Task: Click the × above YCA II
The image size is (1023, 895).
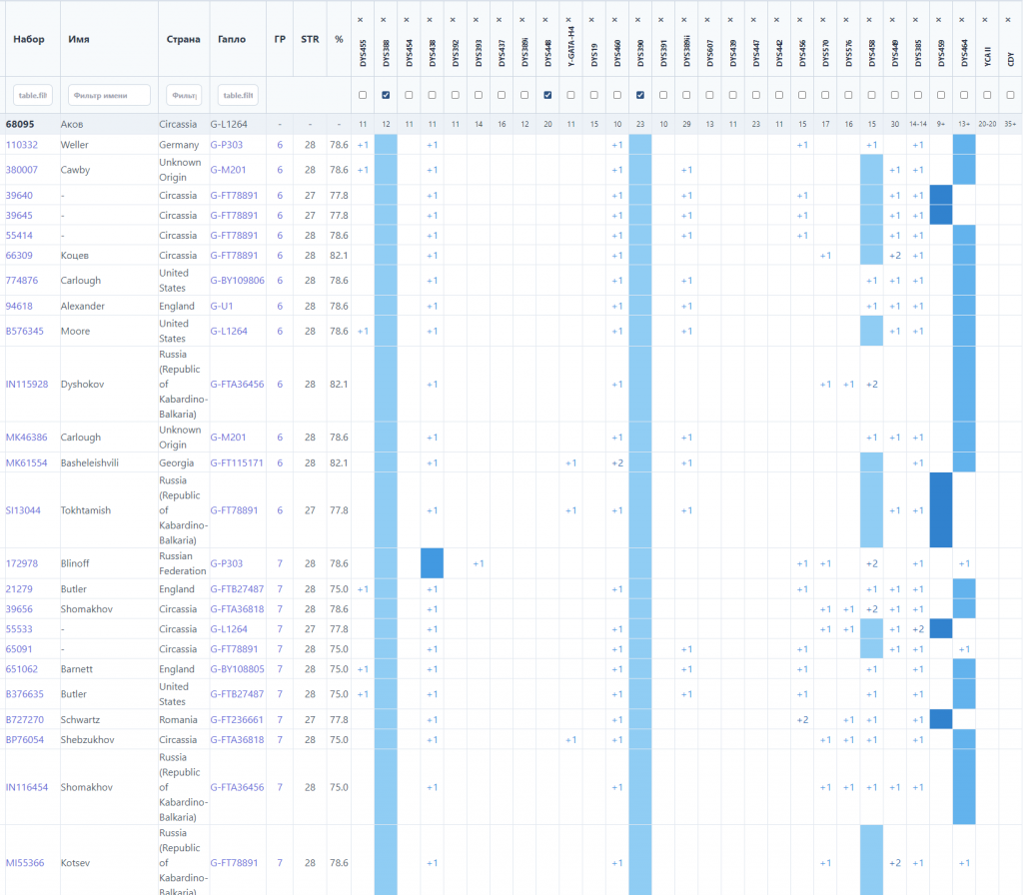Action: pyautogui.click(x=987, y=19)
